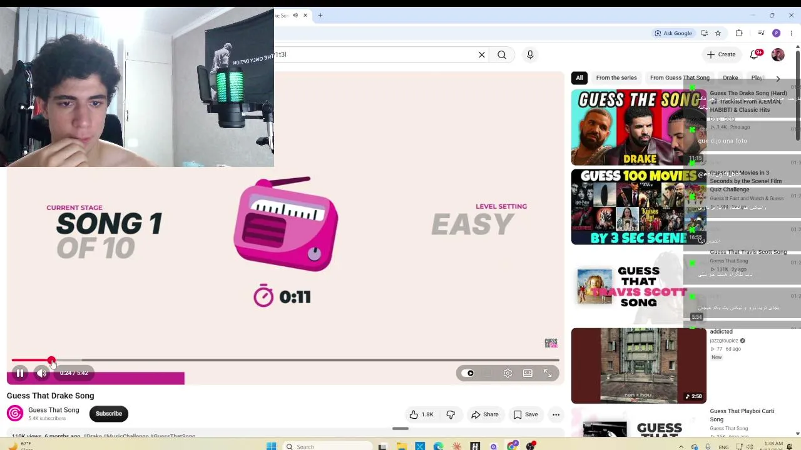Show hidden system tray icons

tap(681, 447)
